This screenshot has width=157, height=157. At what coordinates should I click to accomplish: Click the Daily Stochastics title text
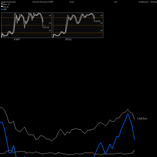pyautogui.click(x=8, y=2)
